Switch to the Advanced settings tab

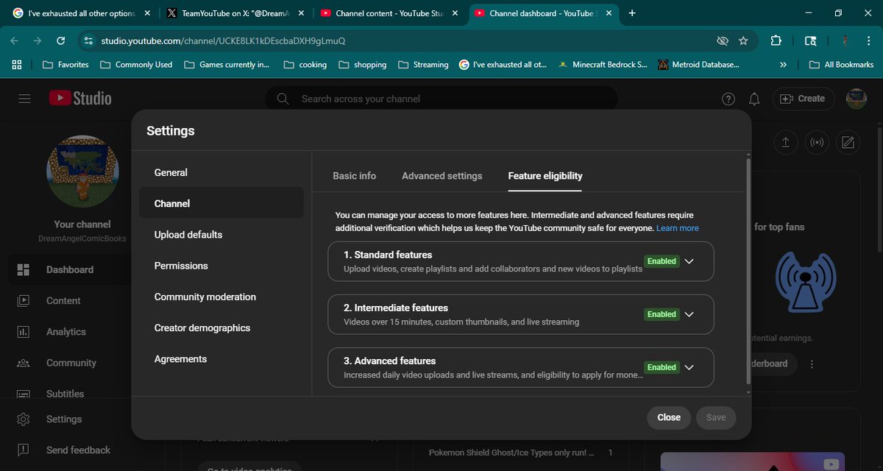pos(441,176)
